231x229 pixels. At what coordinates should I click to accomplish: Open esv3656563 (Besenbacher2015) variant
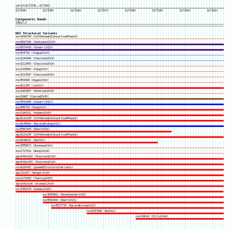[x=64, y=194]
